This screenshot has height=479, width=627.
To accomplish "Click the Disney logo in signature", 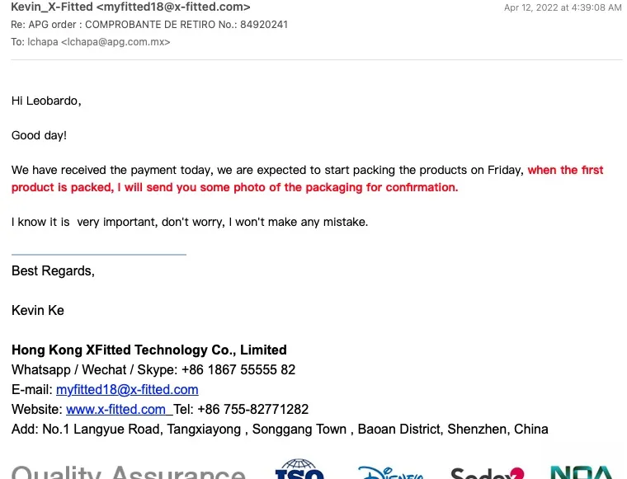I will point(390,472).
